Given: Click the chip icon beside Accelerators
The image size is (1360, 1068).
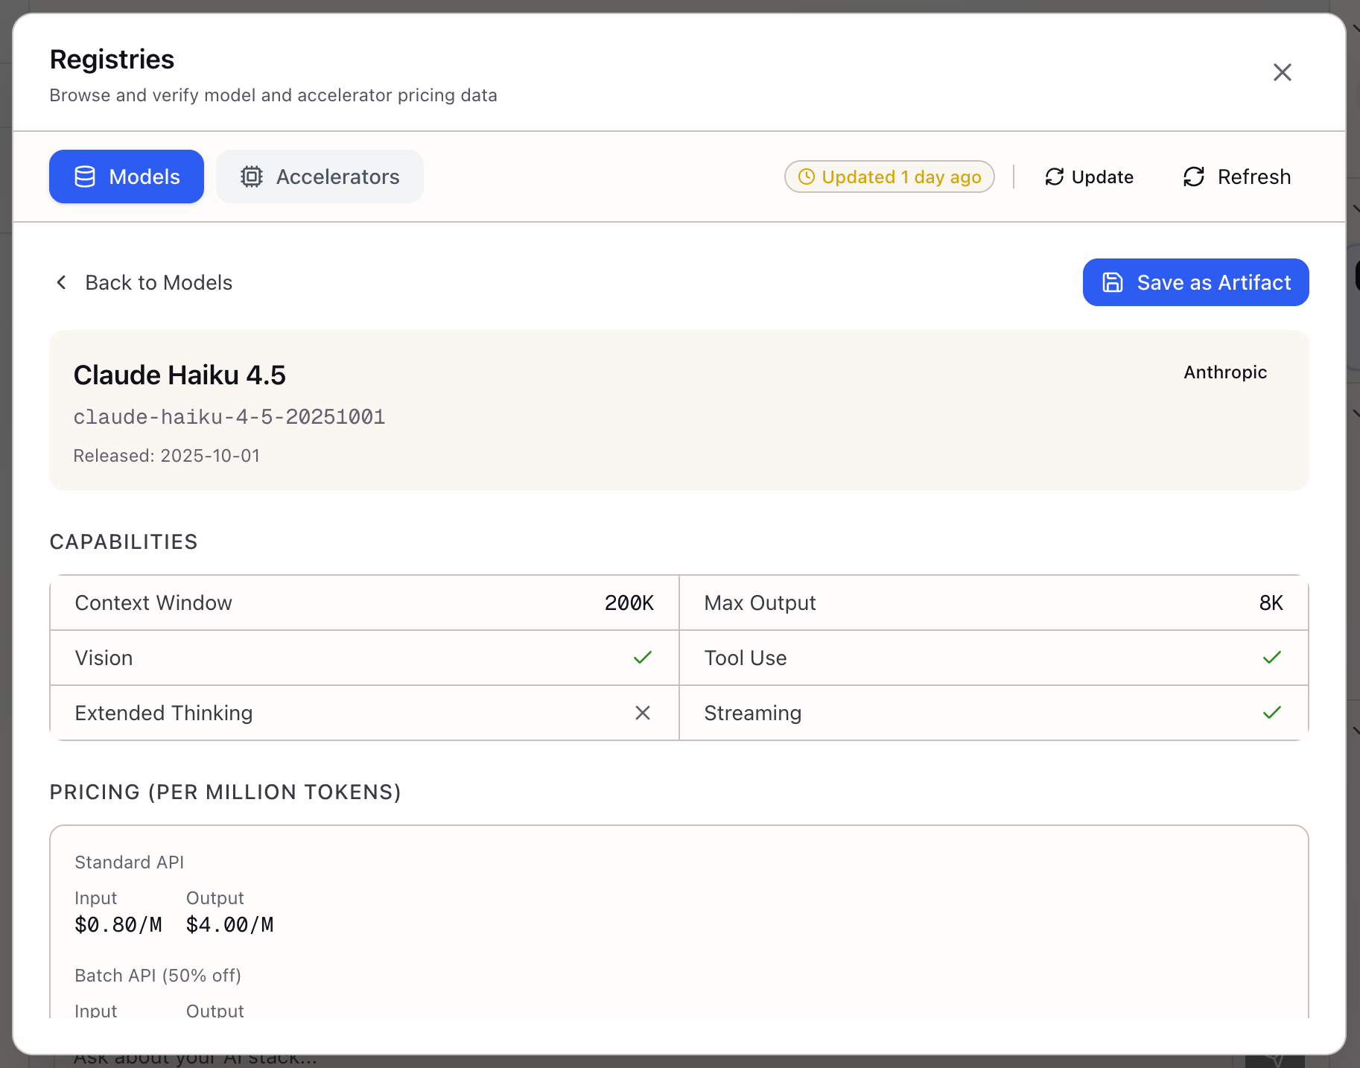Looking at the screenshot, I should [252, 177].
